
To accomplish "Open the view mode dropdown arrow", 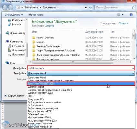I will point(123,15).
